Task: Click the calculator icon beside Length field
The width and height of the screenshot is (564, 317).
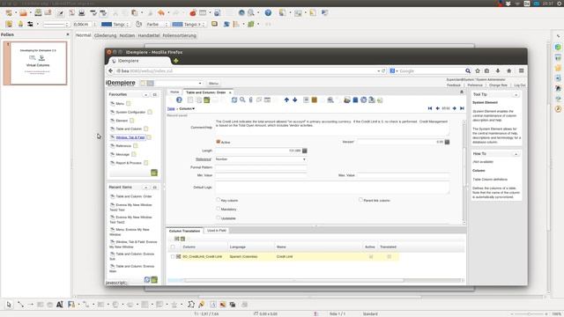Action: point(305,151)
